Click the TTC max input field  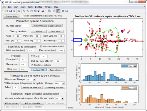25,26
